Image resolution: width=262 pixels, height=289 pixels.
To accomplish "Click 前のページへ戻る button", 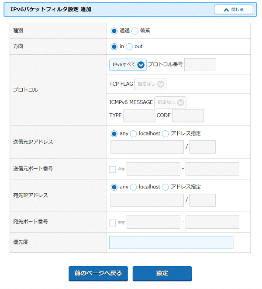I will coord(98,273).
